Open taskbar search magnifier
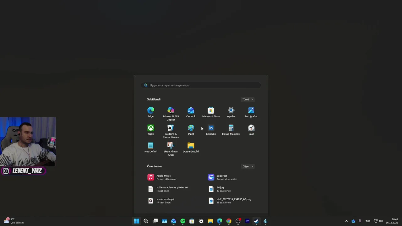 pos(146,221)
